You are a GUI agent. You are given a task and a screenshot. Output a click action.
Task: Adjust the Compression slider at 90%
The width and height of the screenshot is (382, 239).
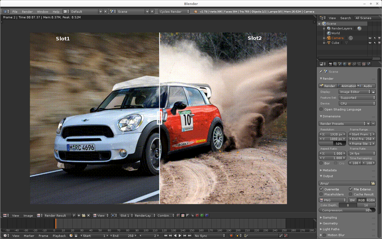coord(347,210)
